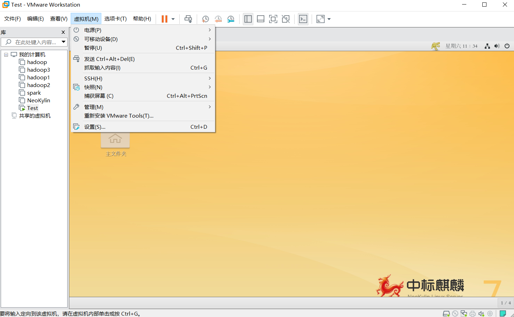Open the console view toolbar icon
This screenshot has height=317, width=514.
pyautogui.click(x=303, y=19)
